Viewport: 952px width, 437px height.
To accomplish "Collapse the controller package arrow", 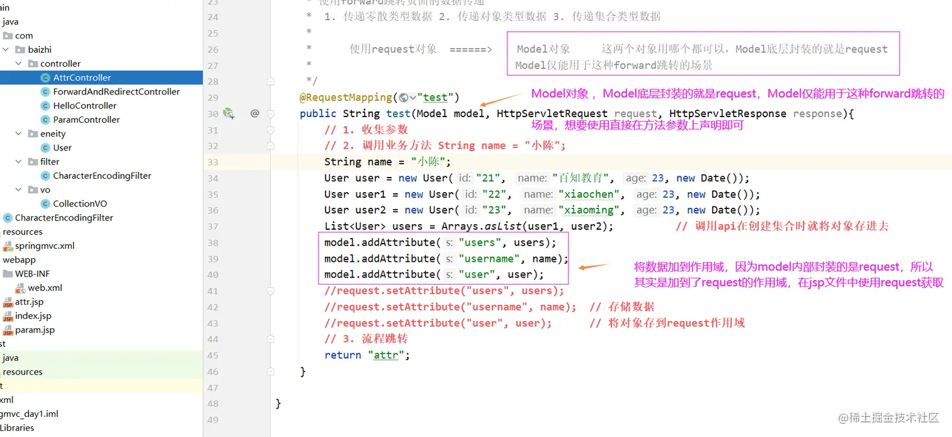I will [19, 64].
